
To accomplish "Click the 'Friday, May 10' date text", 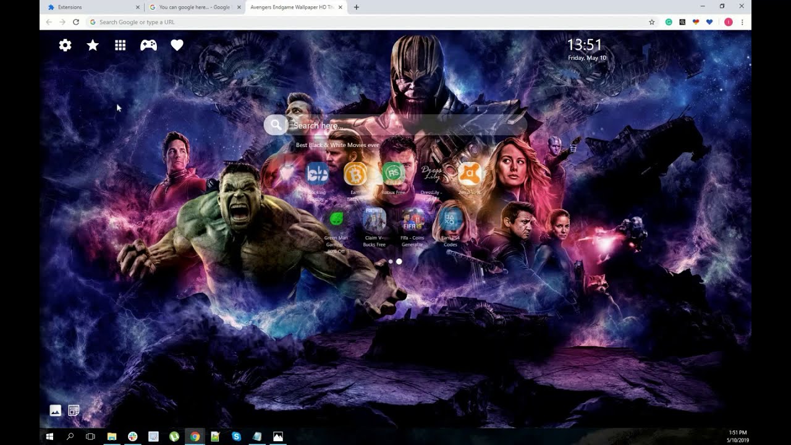I will point(587,58).
